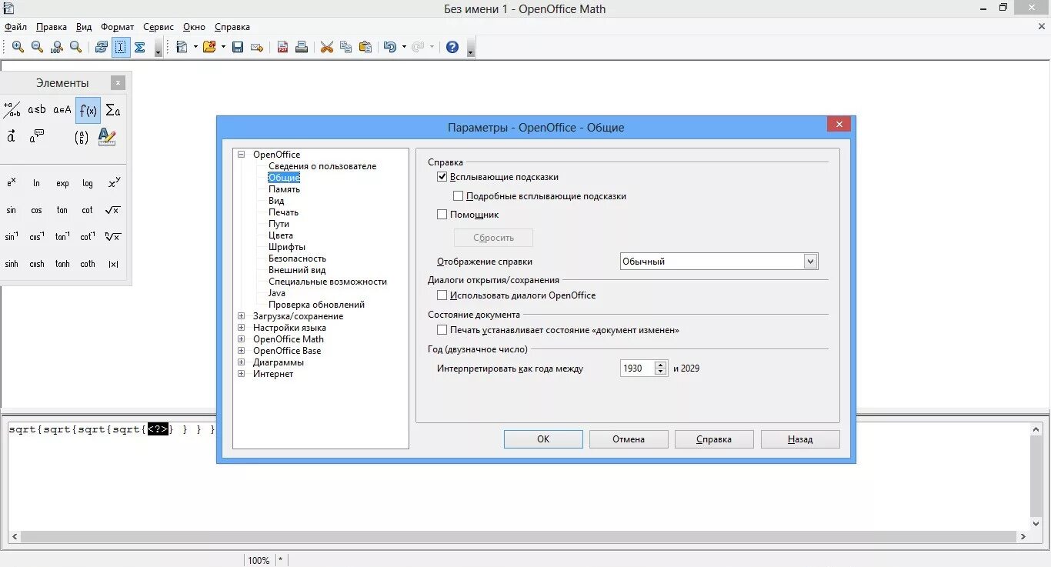
Task: Expand the OpenOffice Base tree node
Action: [242, 351]
